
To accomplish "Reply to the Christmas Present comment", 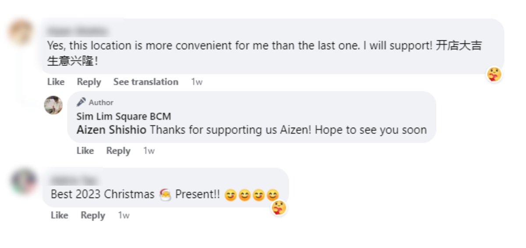I will (93, 216).
